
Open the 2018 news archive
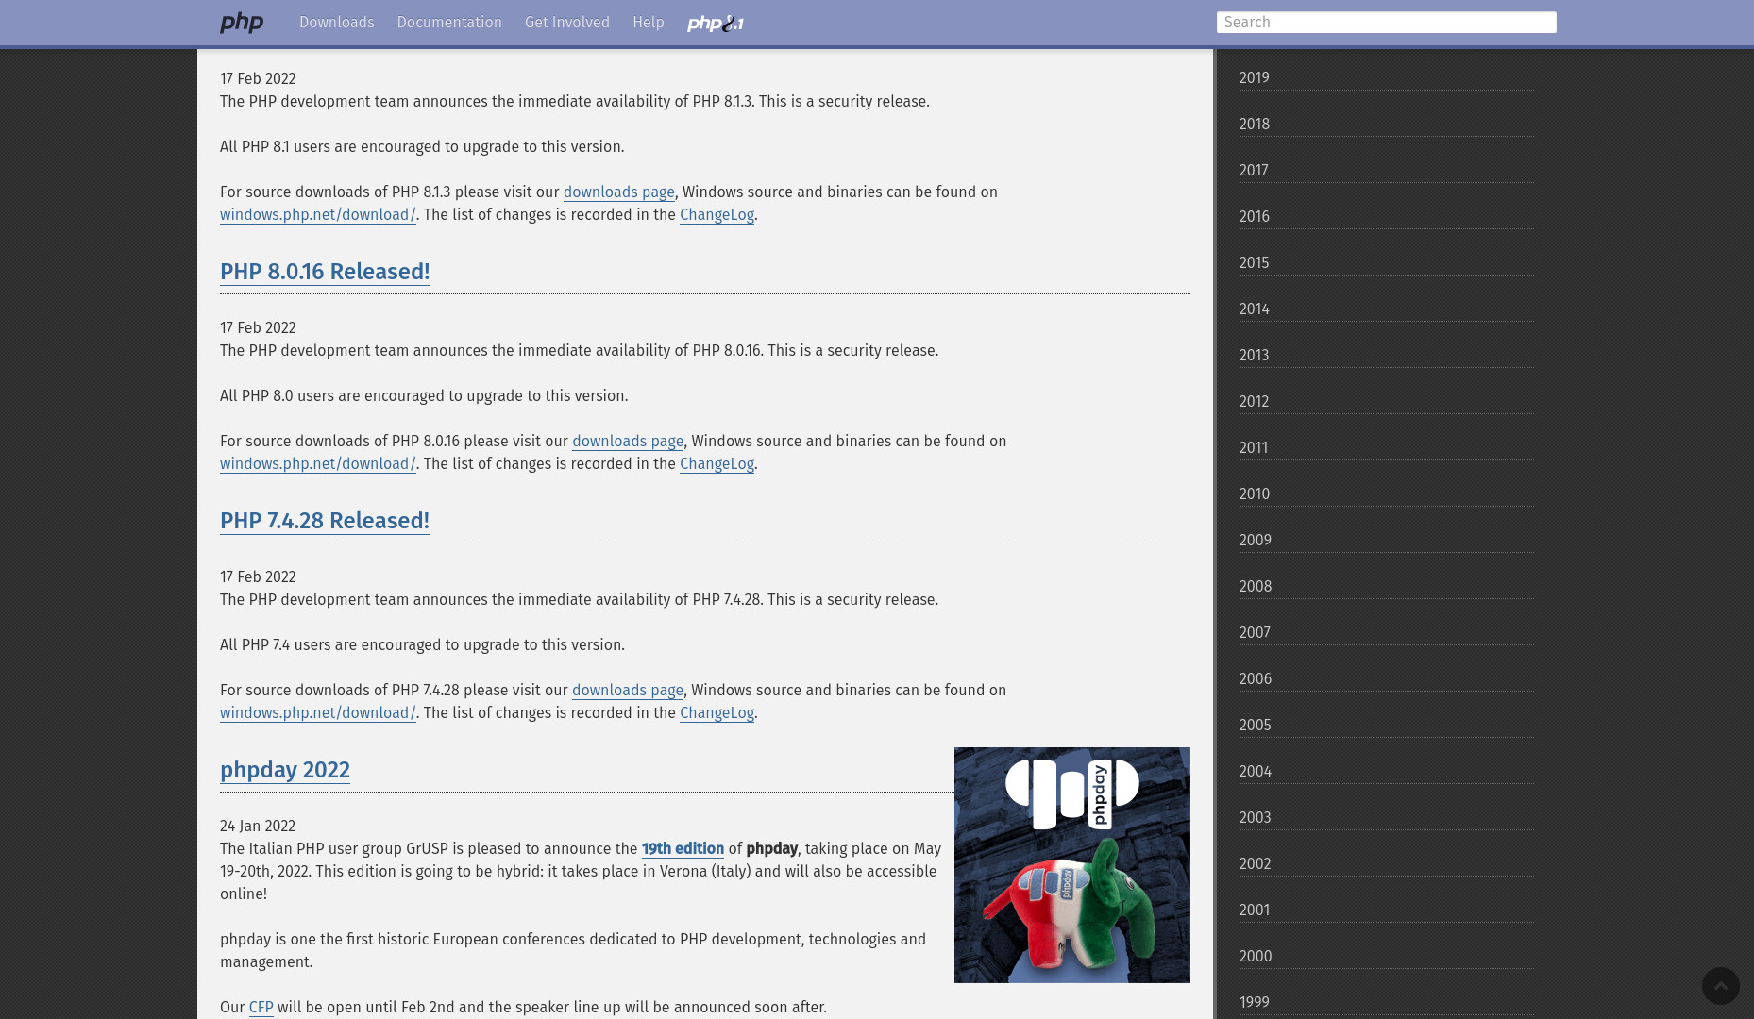(1387, 125)
